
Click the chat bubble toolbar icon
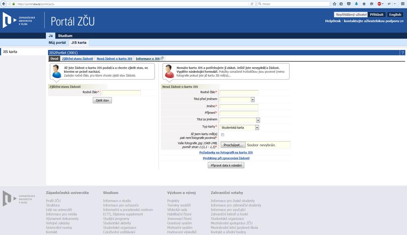pyautogui.click(x=372, y=4)
